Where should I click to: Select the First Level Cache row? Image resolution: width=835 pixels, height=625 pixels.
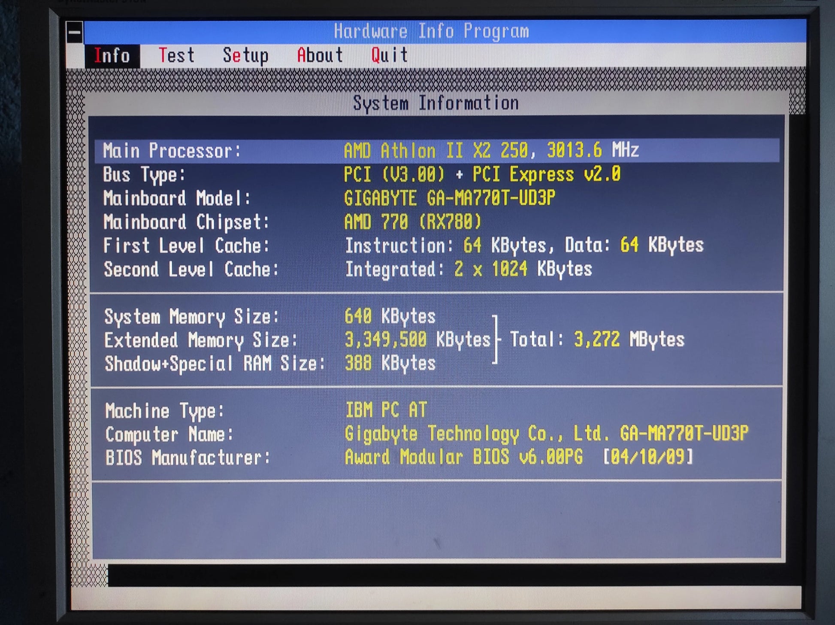pos(437,245)
